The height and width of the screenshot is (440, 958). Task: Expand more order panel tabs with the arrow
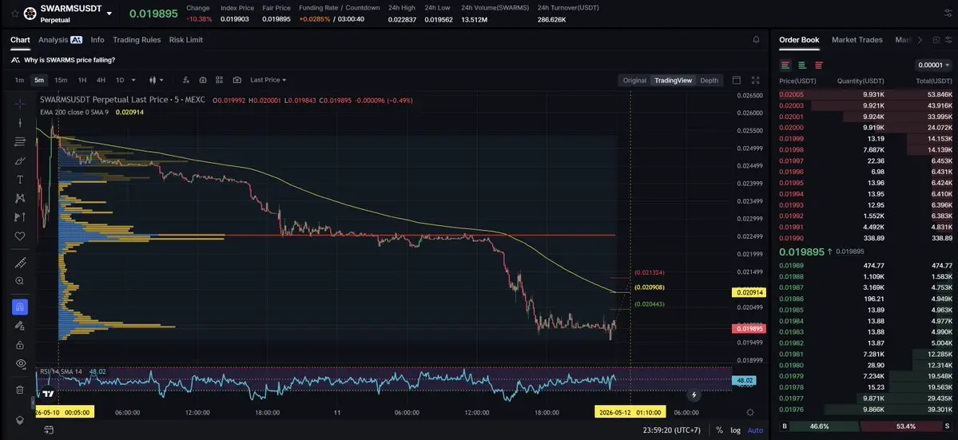[920, 40]
